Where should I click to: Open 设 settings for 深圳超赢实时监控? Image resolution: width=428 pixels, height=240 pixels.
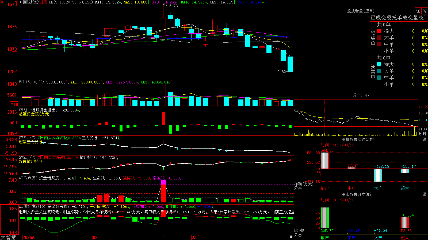(425, 139)
